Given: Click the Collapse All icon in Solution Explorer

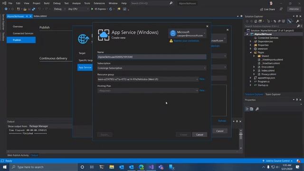Looking at the screenshot, I should pyautogui.click(x=279, y=21).
